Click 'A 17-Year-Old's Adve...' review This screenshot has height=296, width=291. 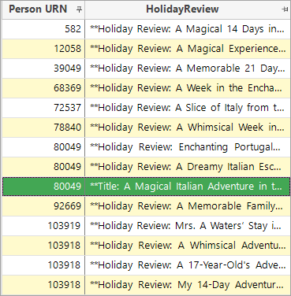coord(188,265)
